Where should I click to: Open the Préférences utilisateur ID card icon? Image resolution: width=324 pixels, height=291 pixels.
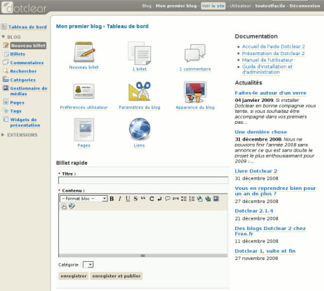(x=84, y=91)
